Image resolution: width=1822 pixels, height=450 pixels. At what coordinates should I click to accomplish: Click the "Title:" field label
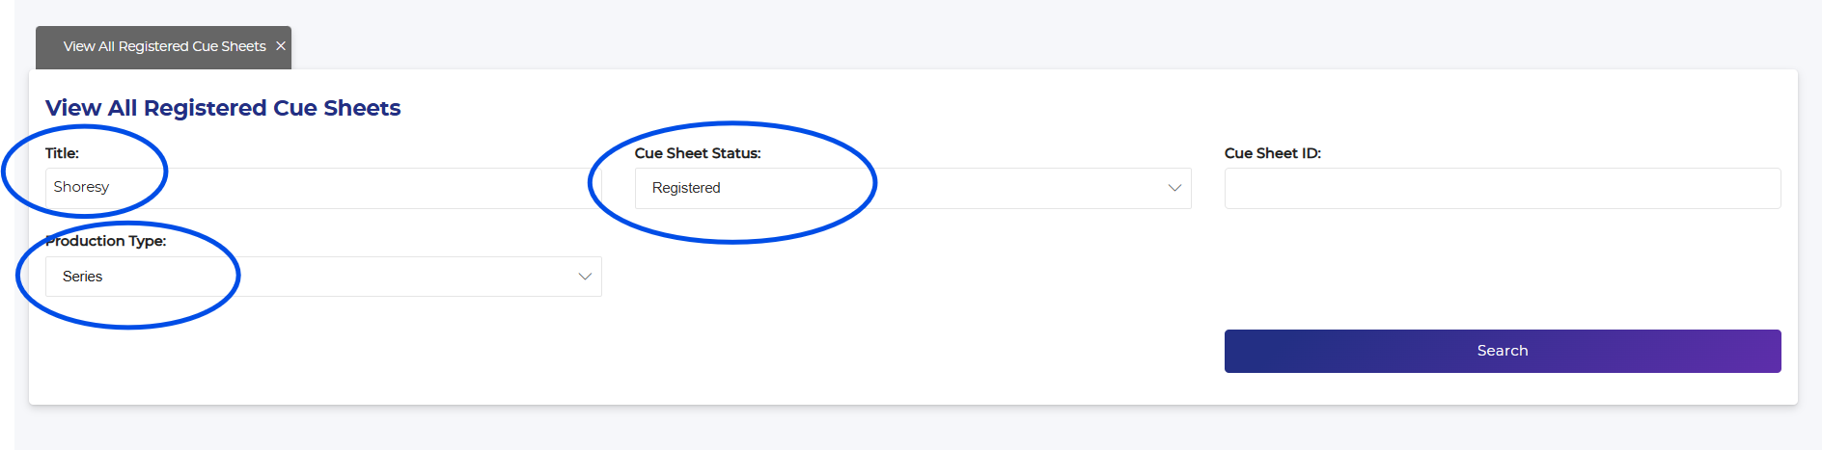point(62,153)
